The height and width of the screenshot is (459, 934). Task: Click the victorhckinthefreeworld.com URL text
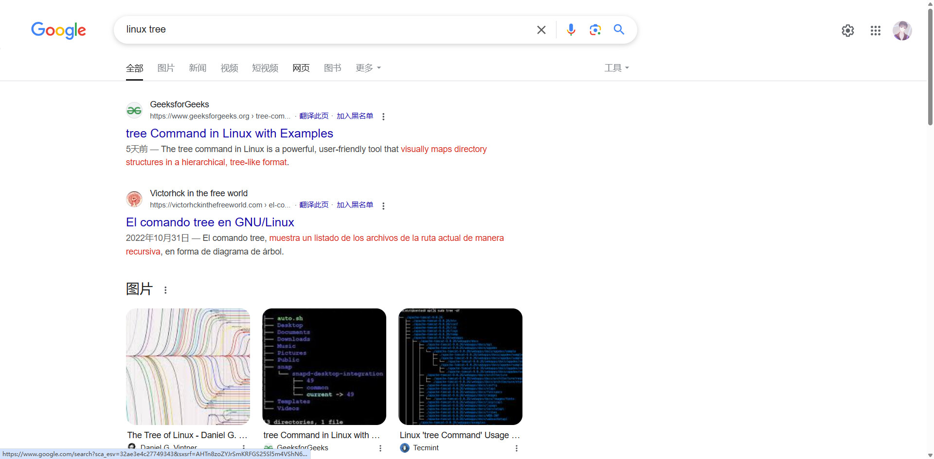point(220,205)
